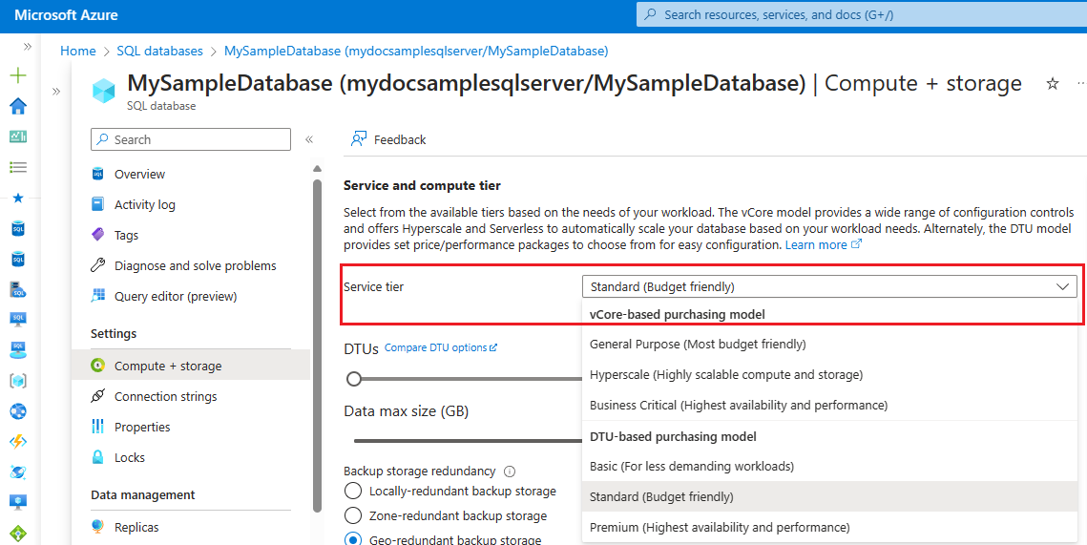Open the Compare DTU options link

coord(441,347)
